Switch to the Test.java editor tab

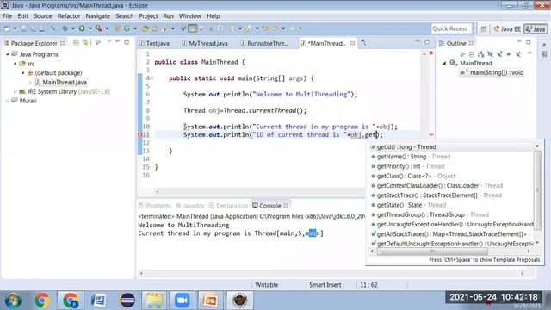(154, 44)
